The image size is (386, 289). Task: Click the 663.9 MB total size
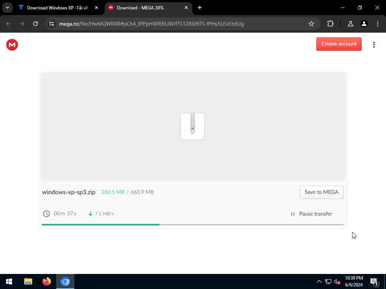(142, 192)
